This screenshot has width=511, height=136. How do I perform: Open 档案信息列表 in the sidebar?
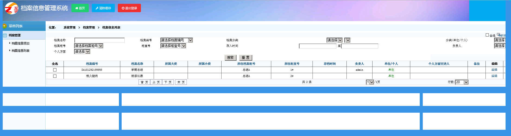pyautogui.click(x=20, y=51)
